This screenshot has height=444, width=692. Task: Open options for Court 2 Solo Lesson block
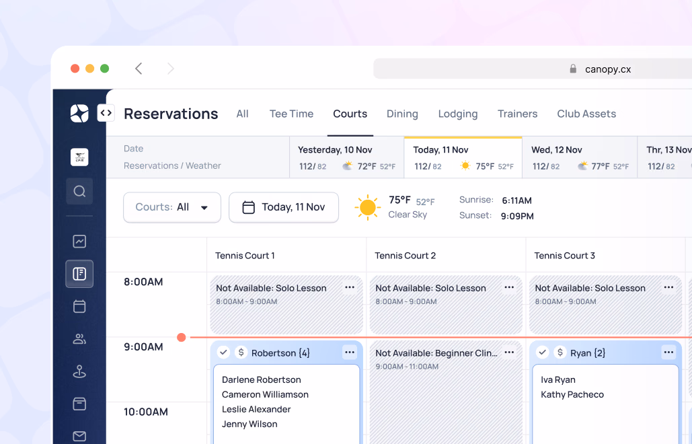click(x=509, y=287)
